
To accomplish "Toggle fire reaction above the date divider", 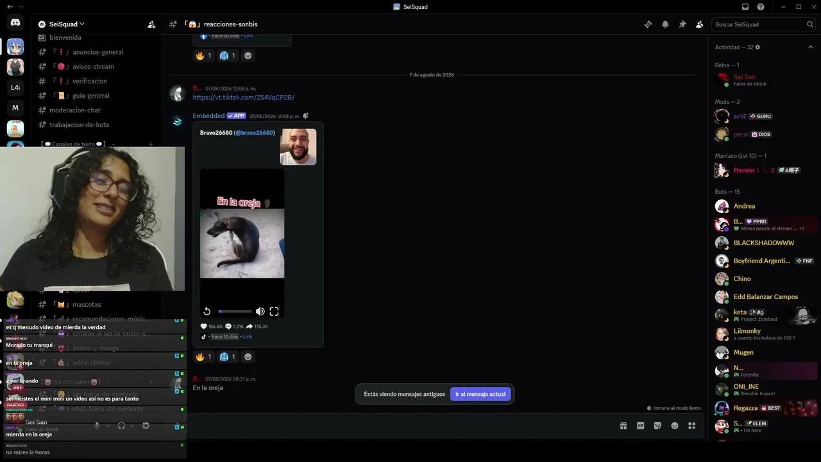I will [x=203, y=55].
